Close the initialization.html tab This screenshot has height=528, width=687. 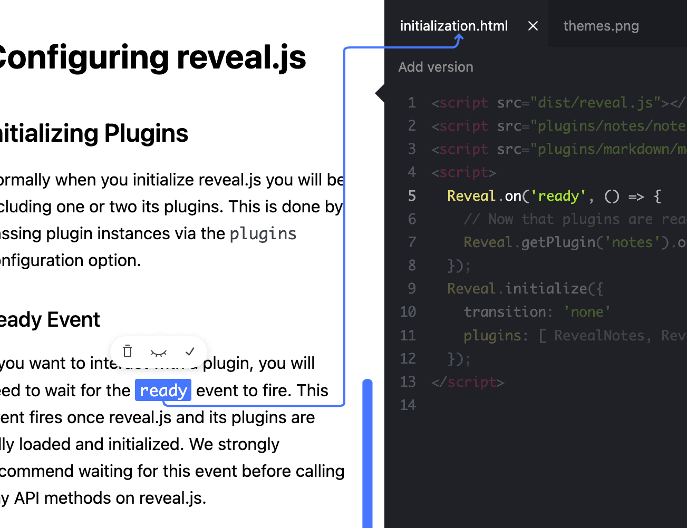coord(533,26)
